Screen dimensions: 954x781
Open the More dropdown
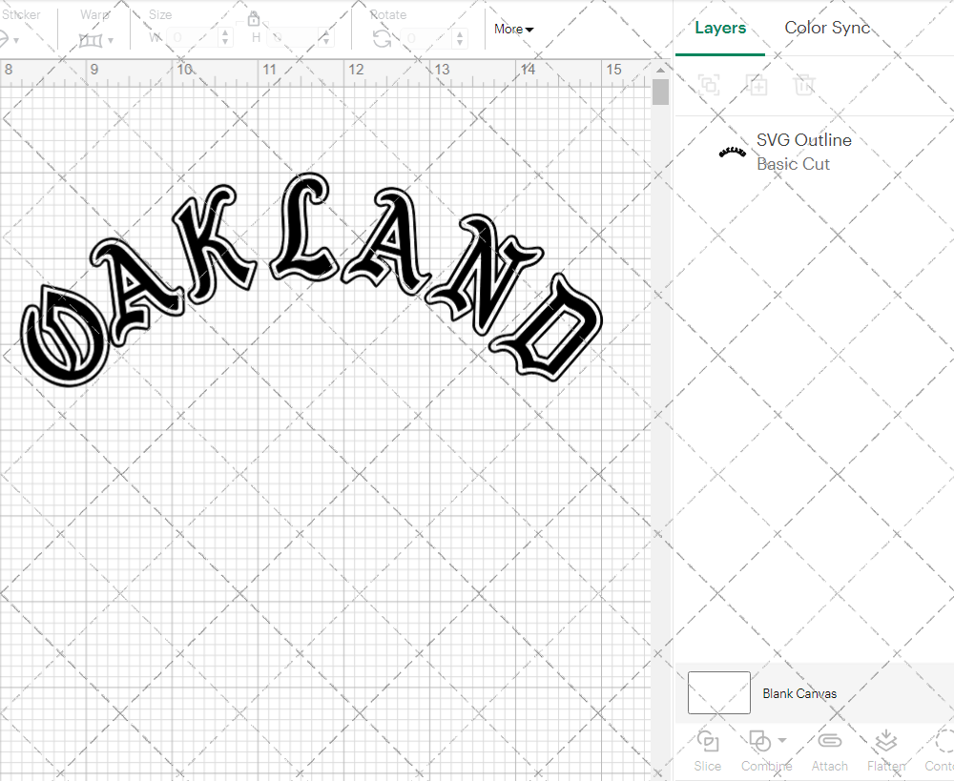512,29
